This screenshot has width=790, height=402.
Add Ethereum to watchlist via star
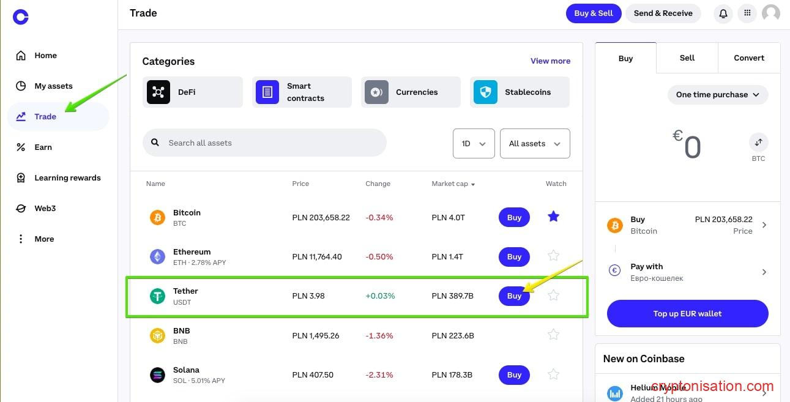pos(553,256)
